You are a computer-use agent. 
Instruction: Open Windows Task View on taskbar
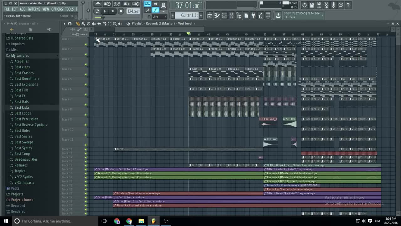[104, 221]
